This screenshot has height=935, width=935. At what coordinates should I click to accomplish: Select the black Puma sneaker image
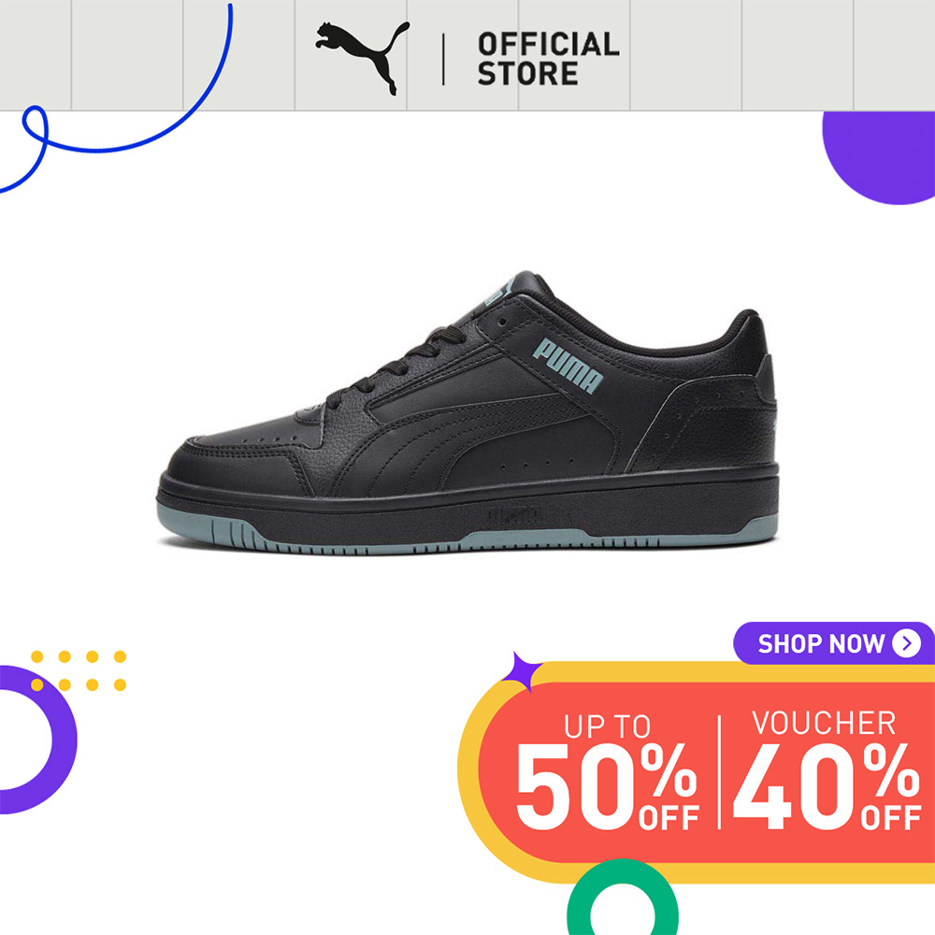[467, 412]
